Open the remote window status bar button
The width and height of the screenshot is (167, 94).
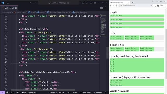tap(2, 92)
